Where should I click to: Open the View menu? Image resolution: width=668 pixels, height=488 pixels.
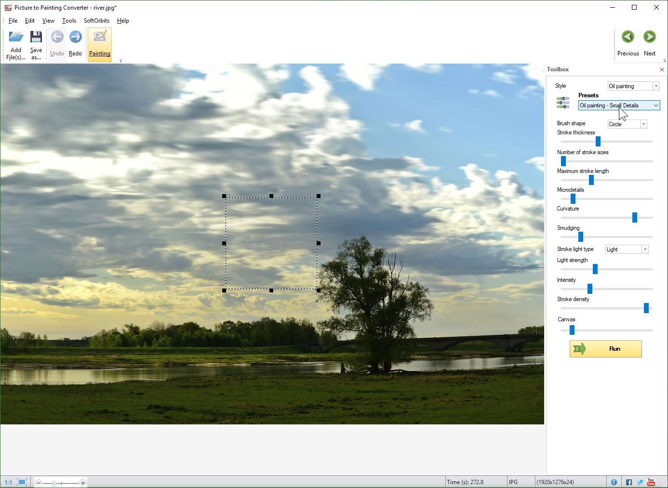48,21
